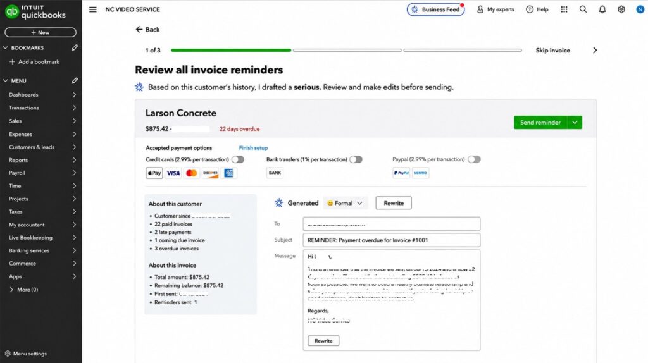Expand Expenses submenu chevron
648x363 pixels.
click(x=75, y=134)
